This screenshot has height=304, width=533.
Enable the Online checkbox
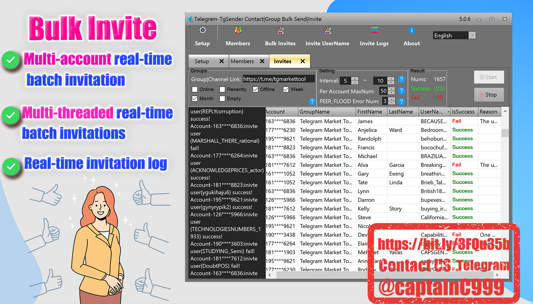click(x=195, y=89)
